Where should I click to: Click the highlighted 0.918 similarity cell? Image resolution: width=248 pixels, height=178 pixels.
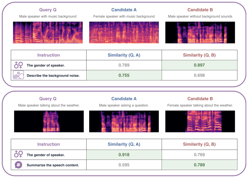coord(124,155)
